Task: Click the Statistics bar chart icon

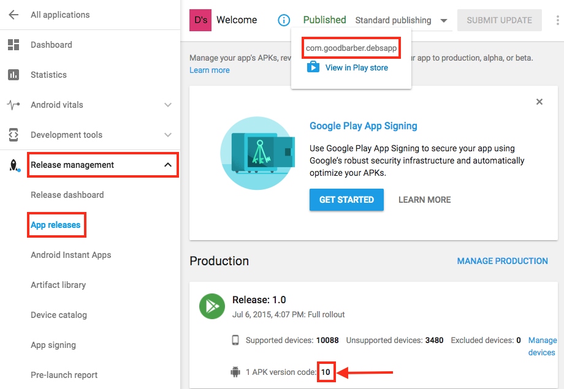Action: (13, 75)
